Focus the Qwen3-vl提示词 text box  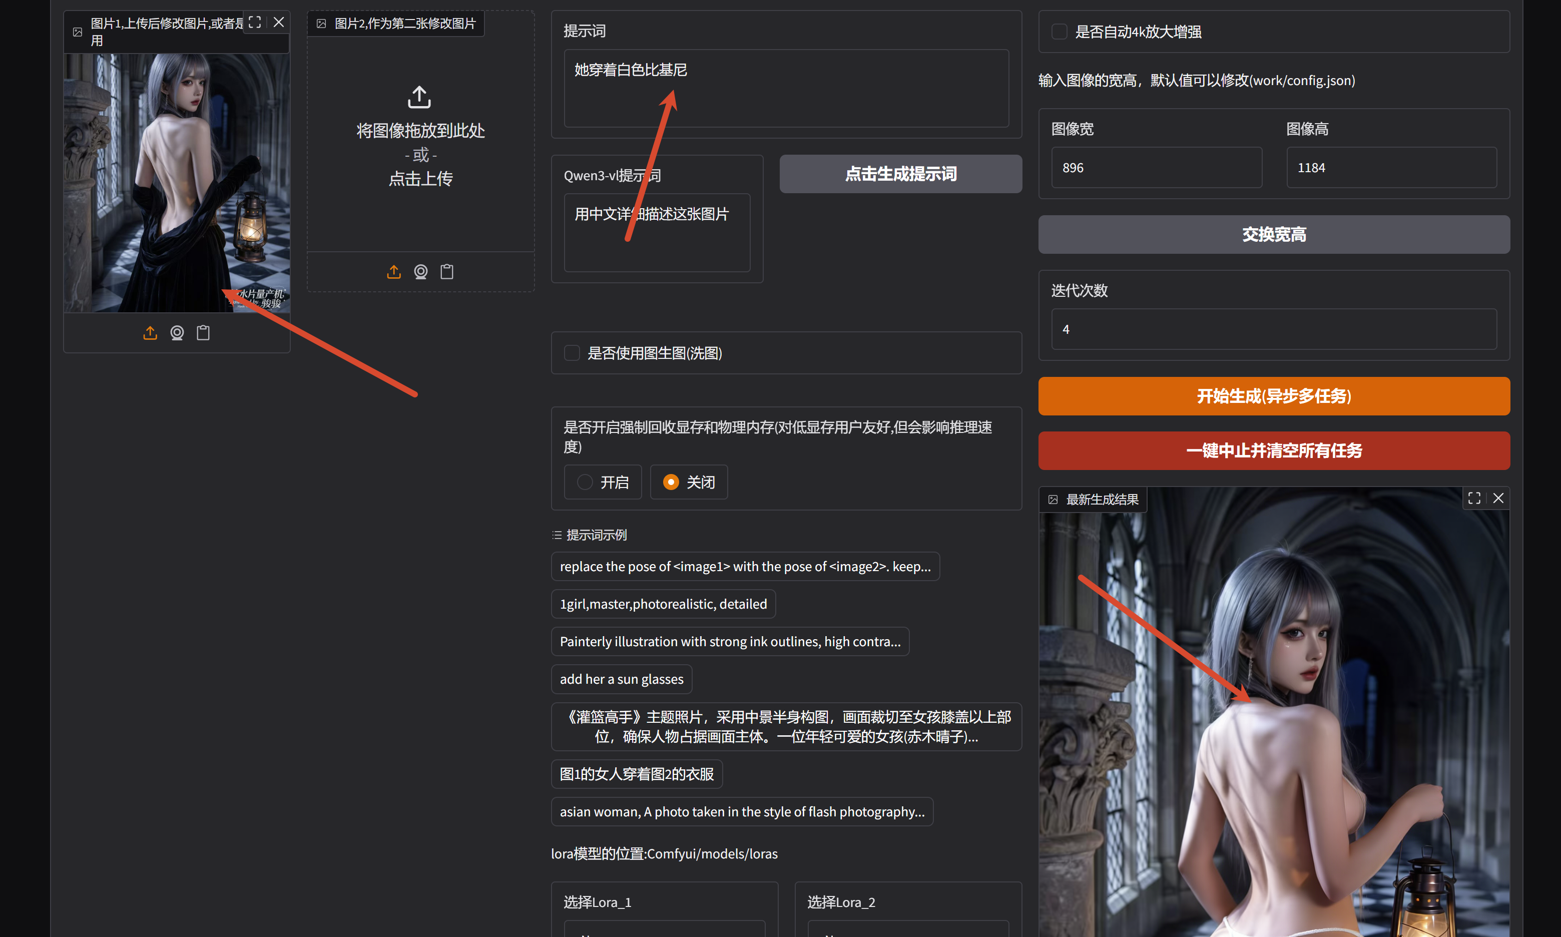coord(657,233)
